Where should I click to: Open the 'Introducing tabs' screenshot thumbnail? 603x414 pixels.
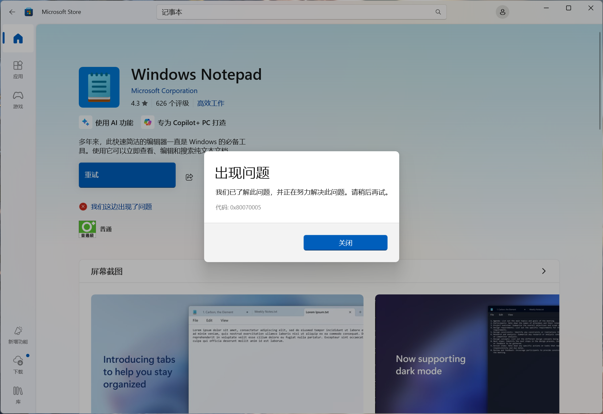point(227,354)
